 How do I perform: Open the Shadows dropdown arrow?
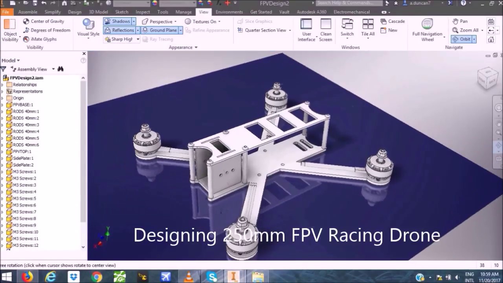[134, 21]
